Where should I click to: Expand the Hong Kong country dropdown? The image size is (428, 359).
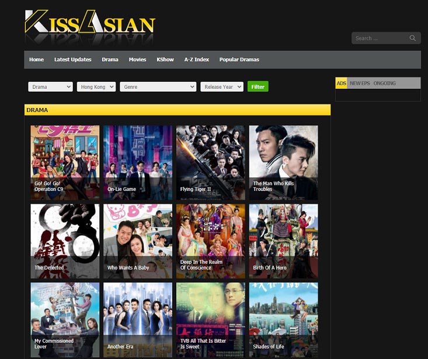click(96, 87)
